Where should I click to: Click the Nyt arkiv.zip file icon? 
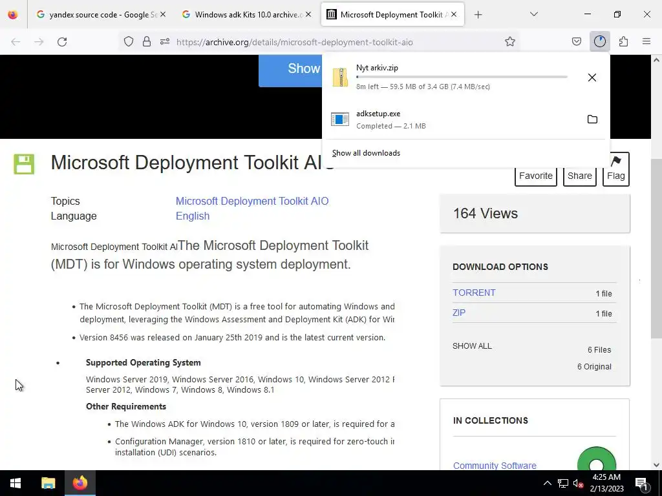340,77
